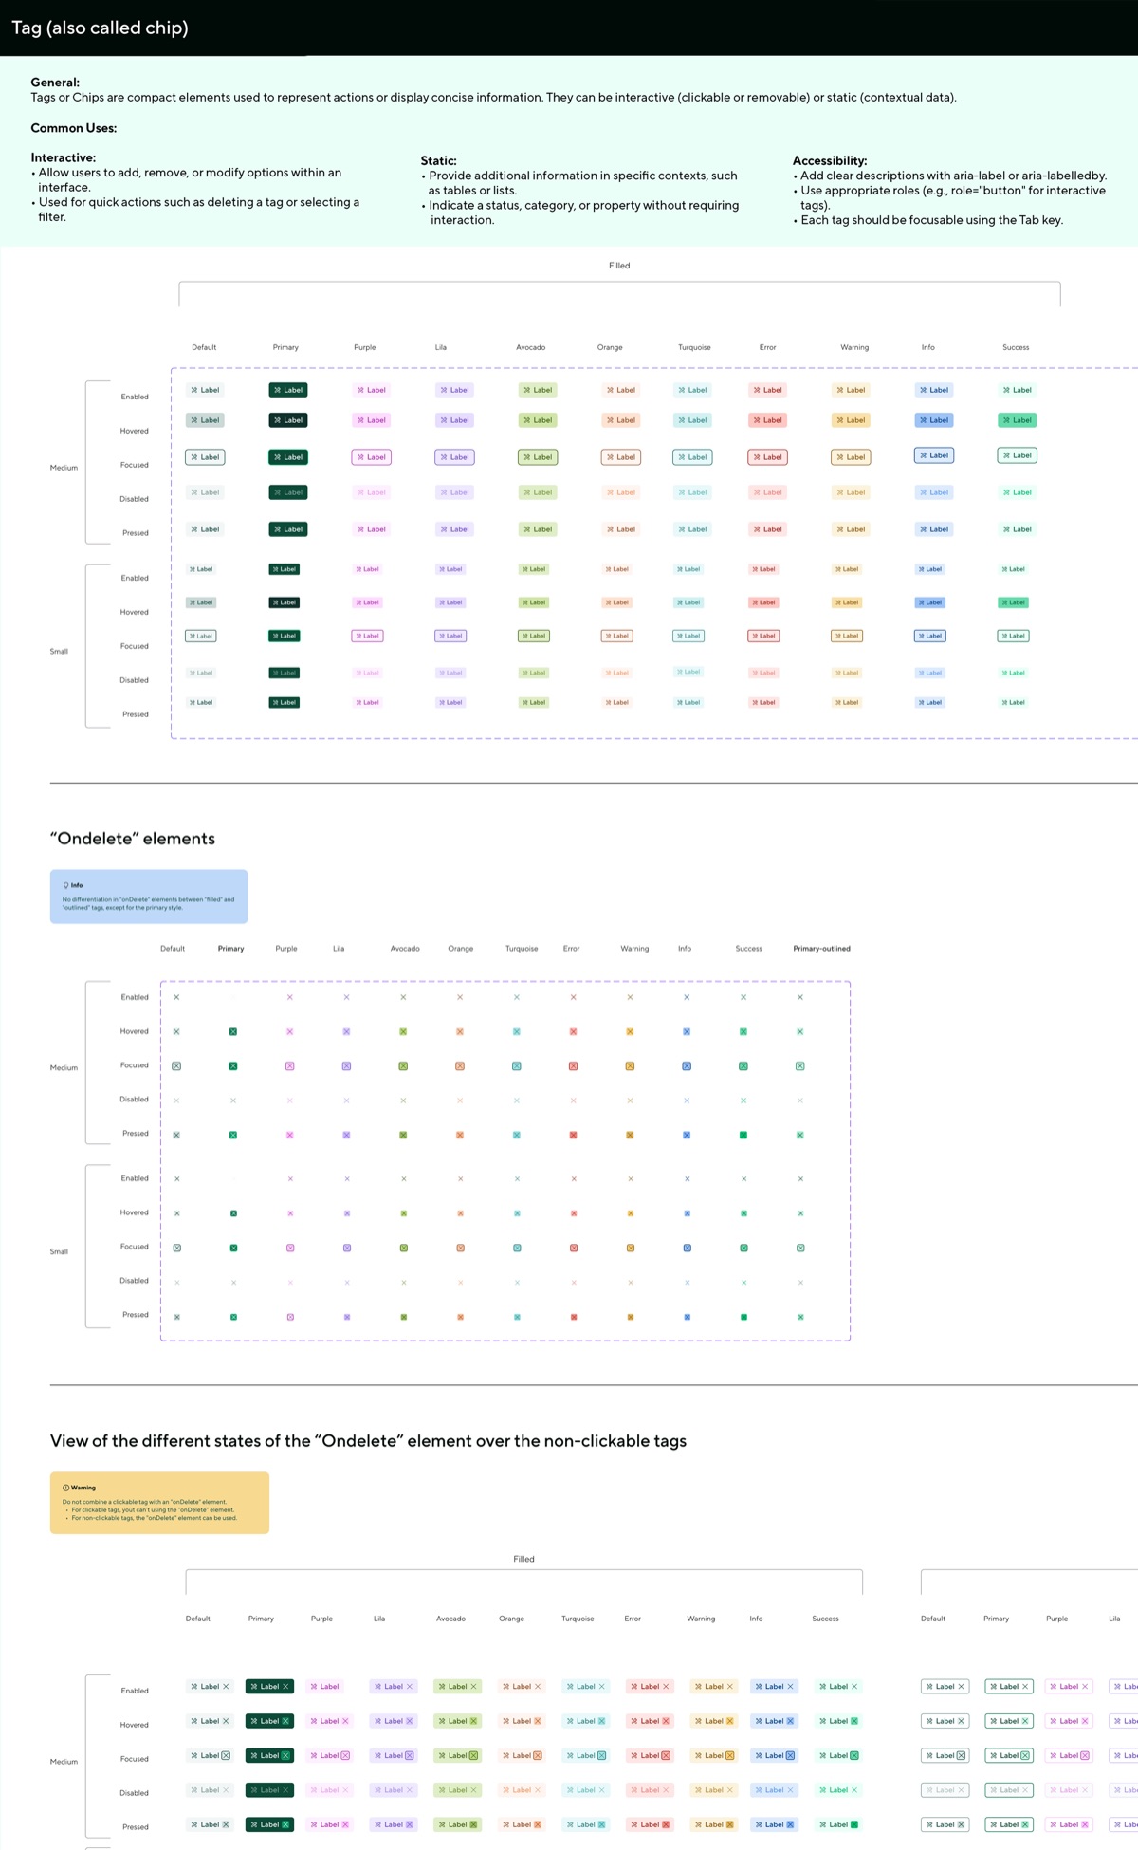Click delete cross on filled Hovered Avocado Label tag
1138x1850 pixels.
coord(474,1720)
